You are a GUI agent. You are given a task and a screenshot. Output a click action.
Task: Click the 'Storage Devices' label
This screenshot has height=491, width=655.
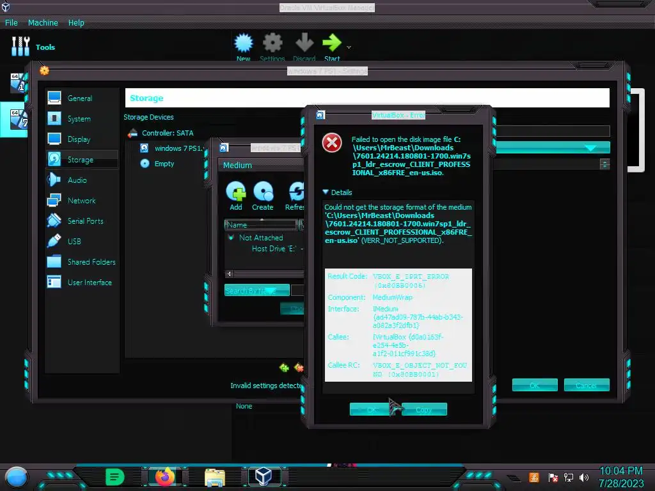(148, 117)
